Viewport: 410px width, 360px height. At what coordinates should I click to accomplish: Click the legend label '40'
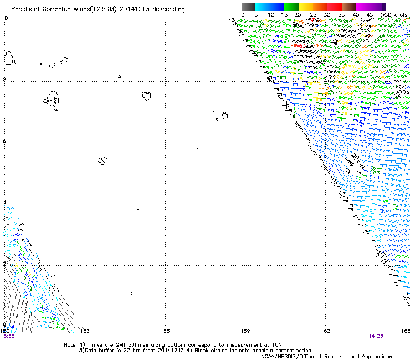356,14
